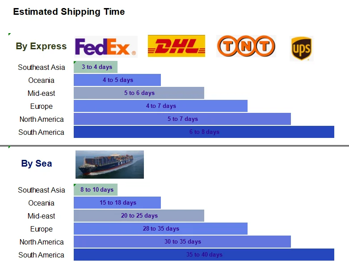Click the Europe label under By Sea
The image size is (349, 266).
pos(41,229)
